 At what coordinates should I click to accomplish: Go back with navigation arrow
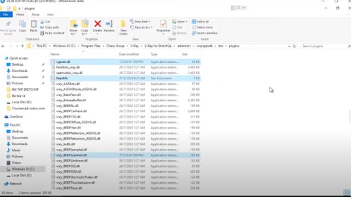click(x=3, y=46)
